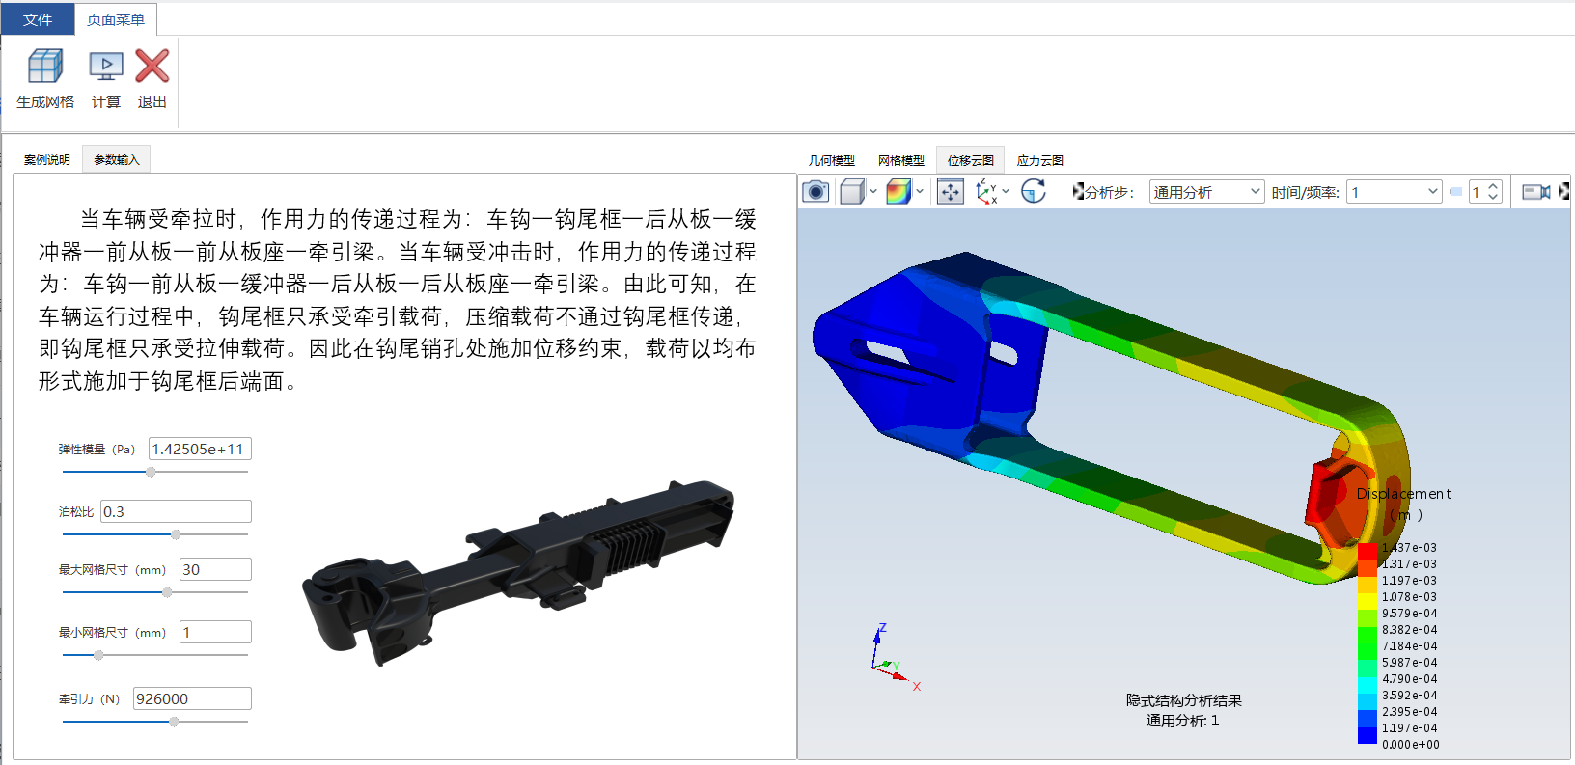1575x765 pixels.
Task: Click the Displacement legend title
Action: (x=1404, y=493)
